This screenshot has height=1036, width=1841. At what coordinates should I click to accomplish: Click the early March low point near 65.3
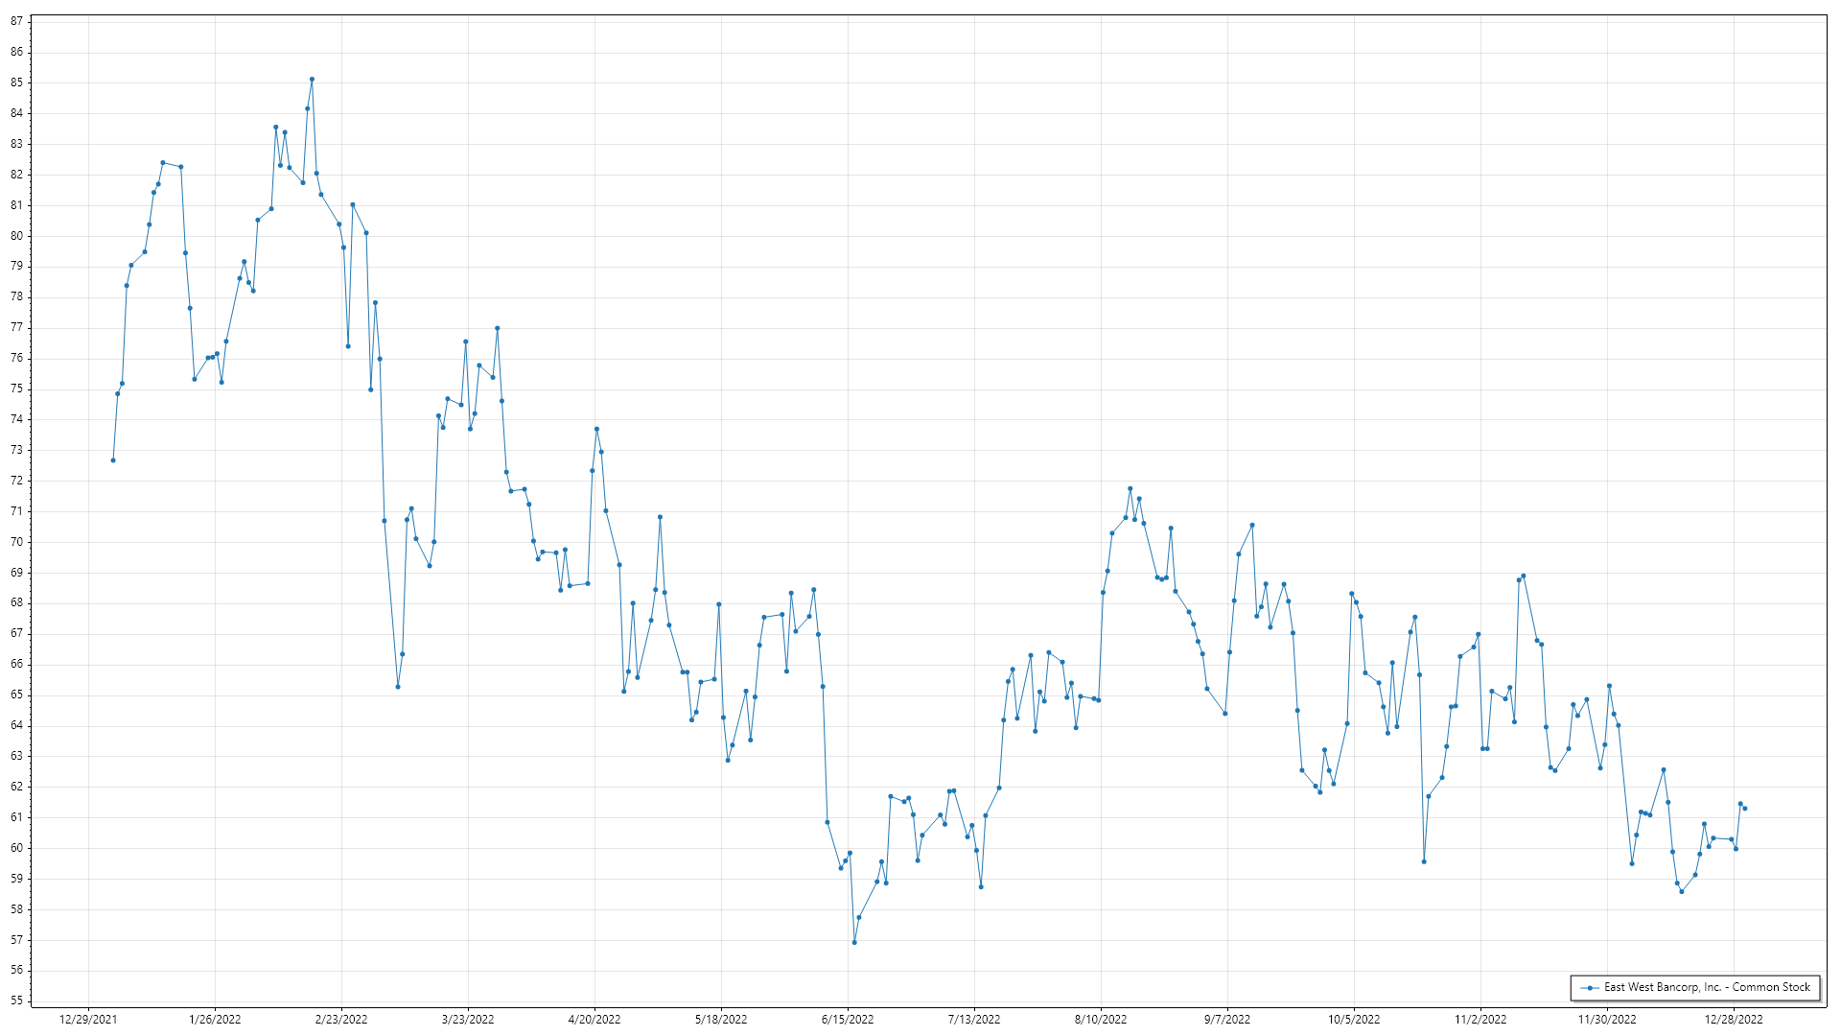click(x=398, y=687)
